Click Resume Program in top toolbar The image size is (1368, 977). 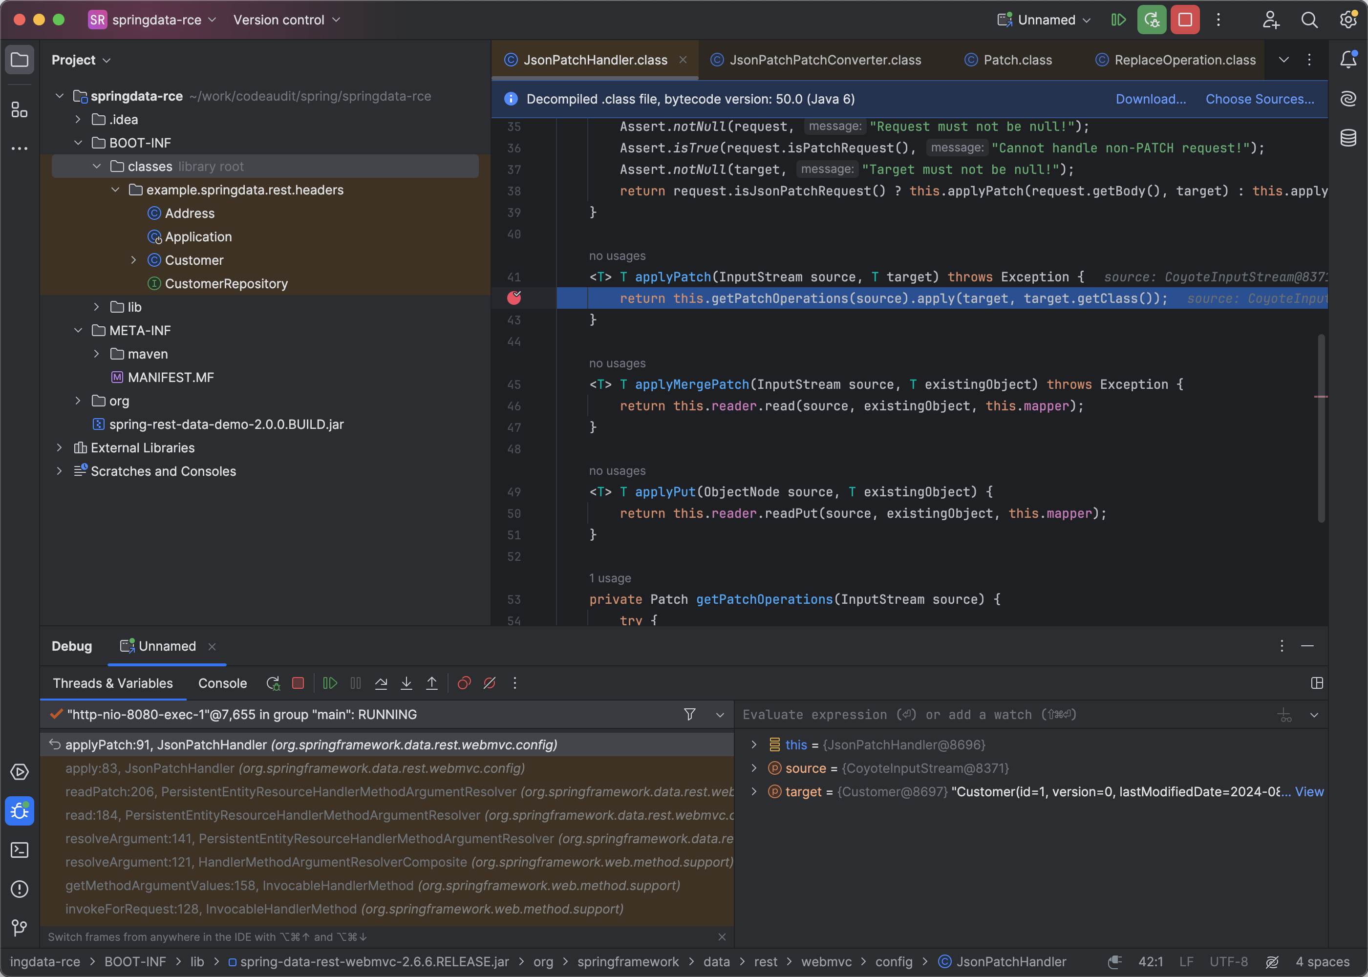click(x=1118, y=20)
